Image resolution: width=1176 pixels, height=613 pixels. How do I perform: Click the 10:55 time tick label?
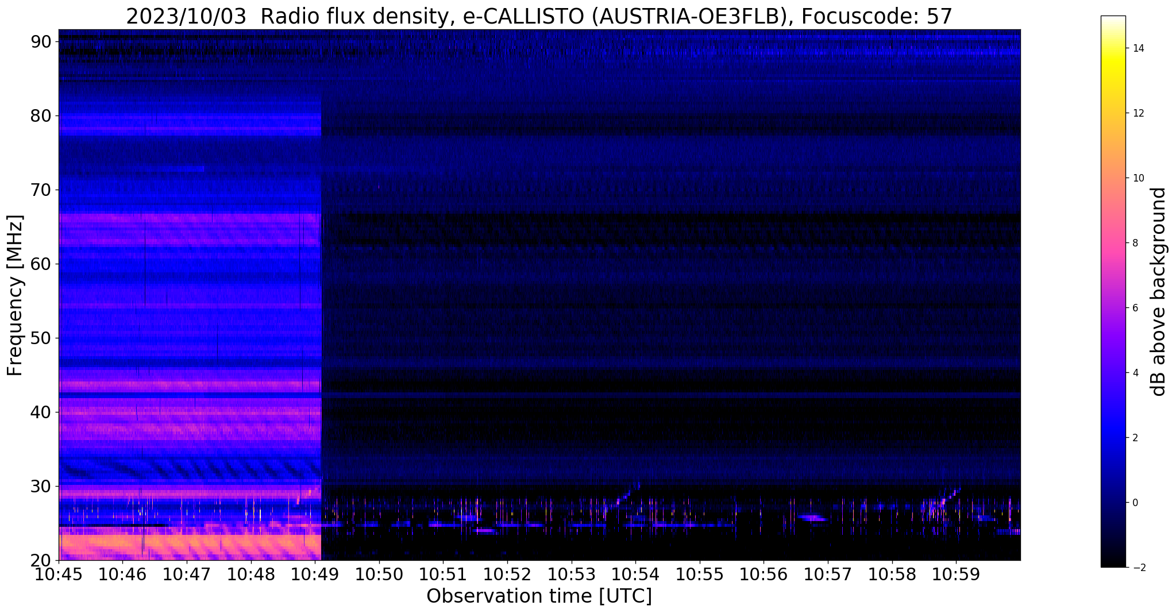point(700,573)
